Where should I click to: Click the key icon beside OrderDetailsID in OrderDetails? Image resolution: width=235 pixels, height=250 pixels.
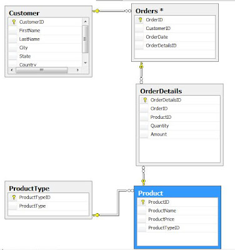(145, 100)
